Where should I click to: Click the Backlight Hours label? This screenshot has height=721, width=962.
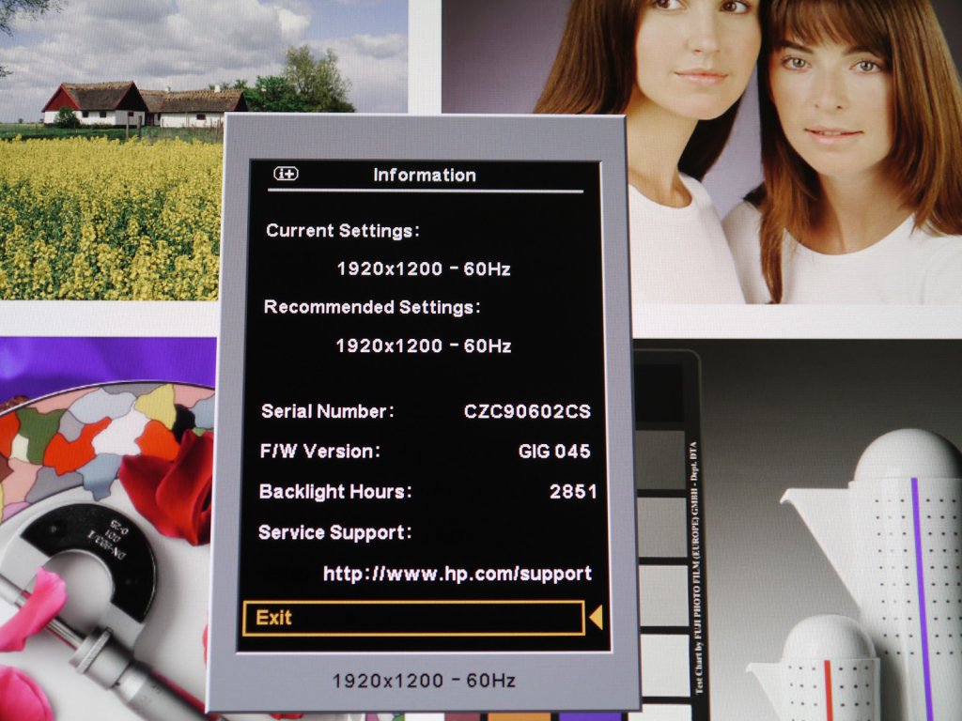(335, 492)
